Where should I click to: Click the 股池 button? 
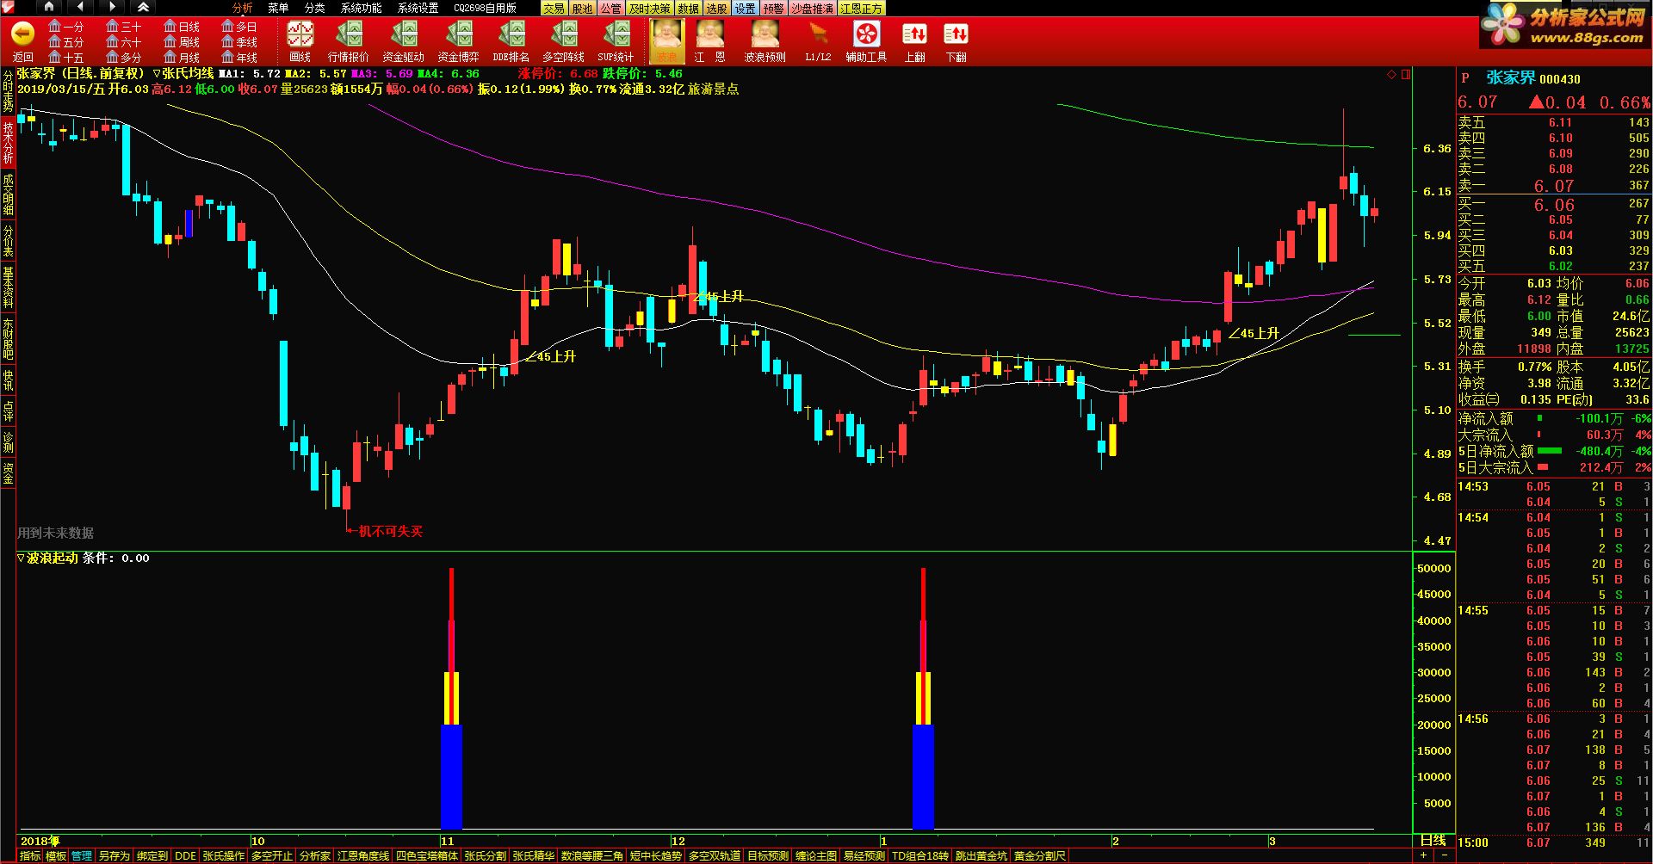point(582,8)
